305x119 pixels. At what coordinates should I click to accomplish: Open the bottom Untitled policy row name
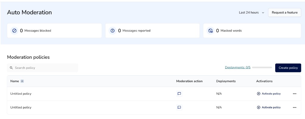(21, 107)
